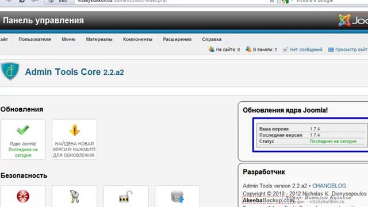Click the yellow download arrow update icon
The image size is (368, 207).
tap(74, 131)
